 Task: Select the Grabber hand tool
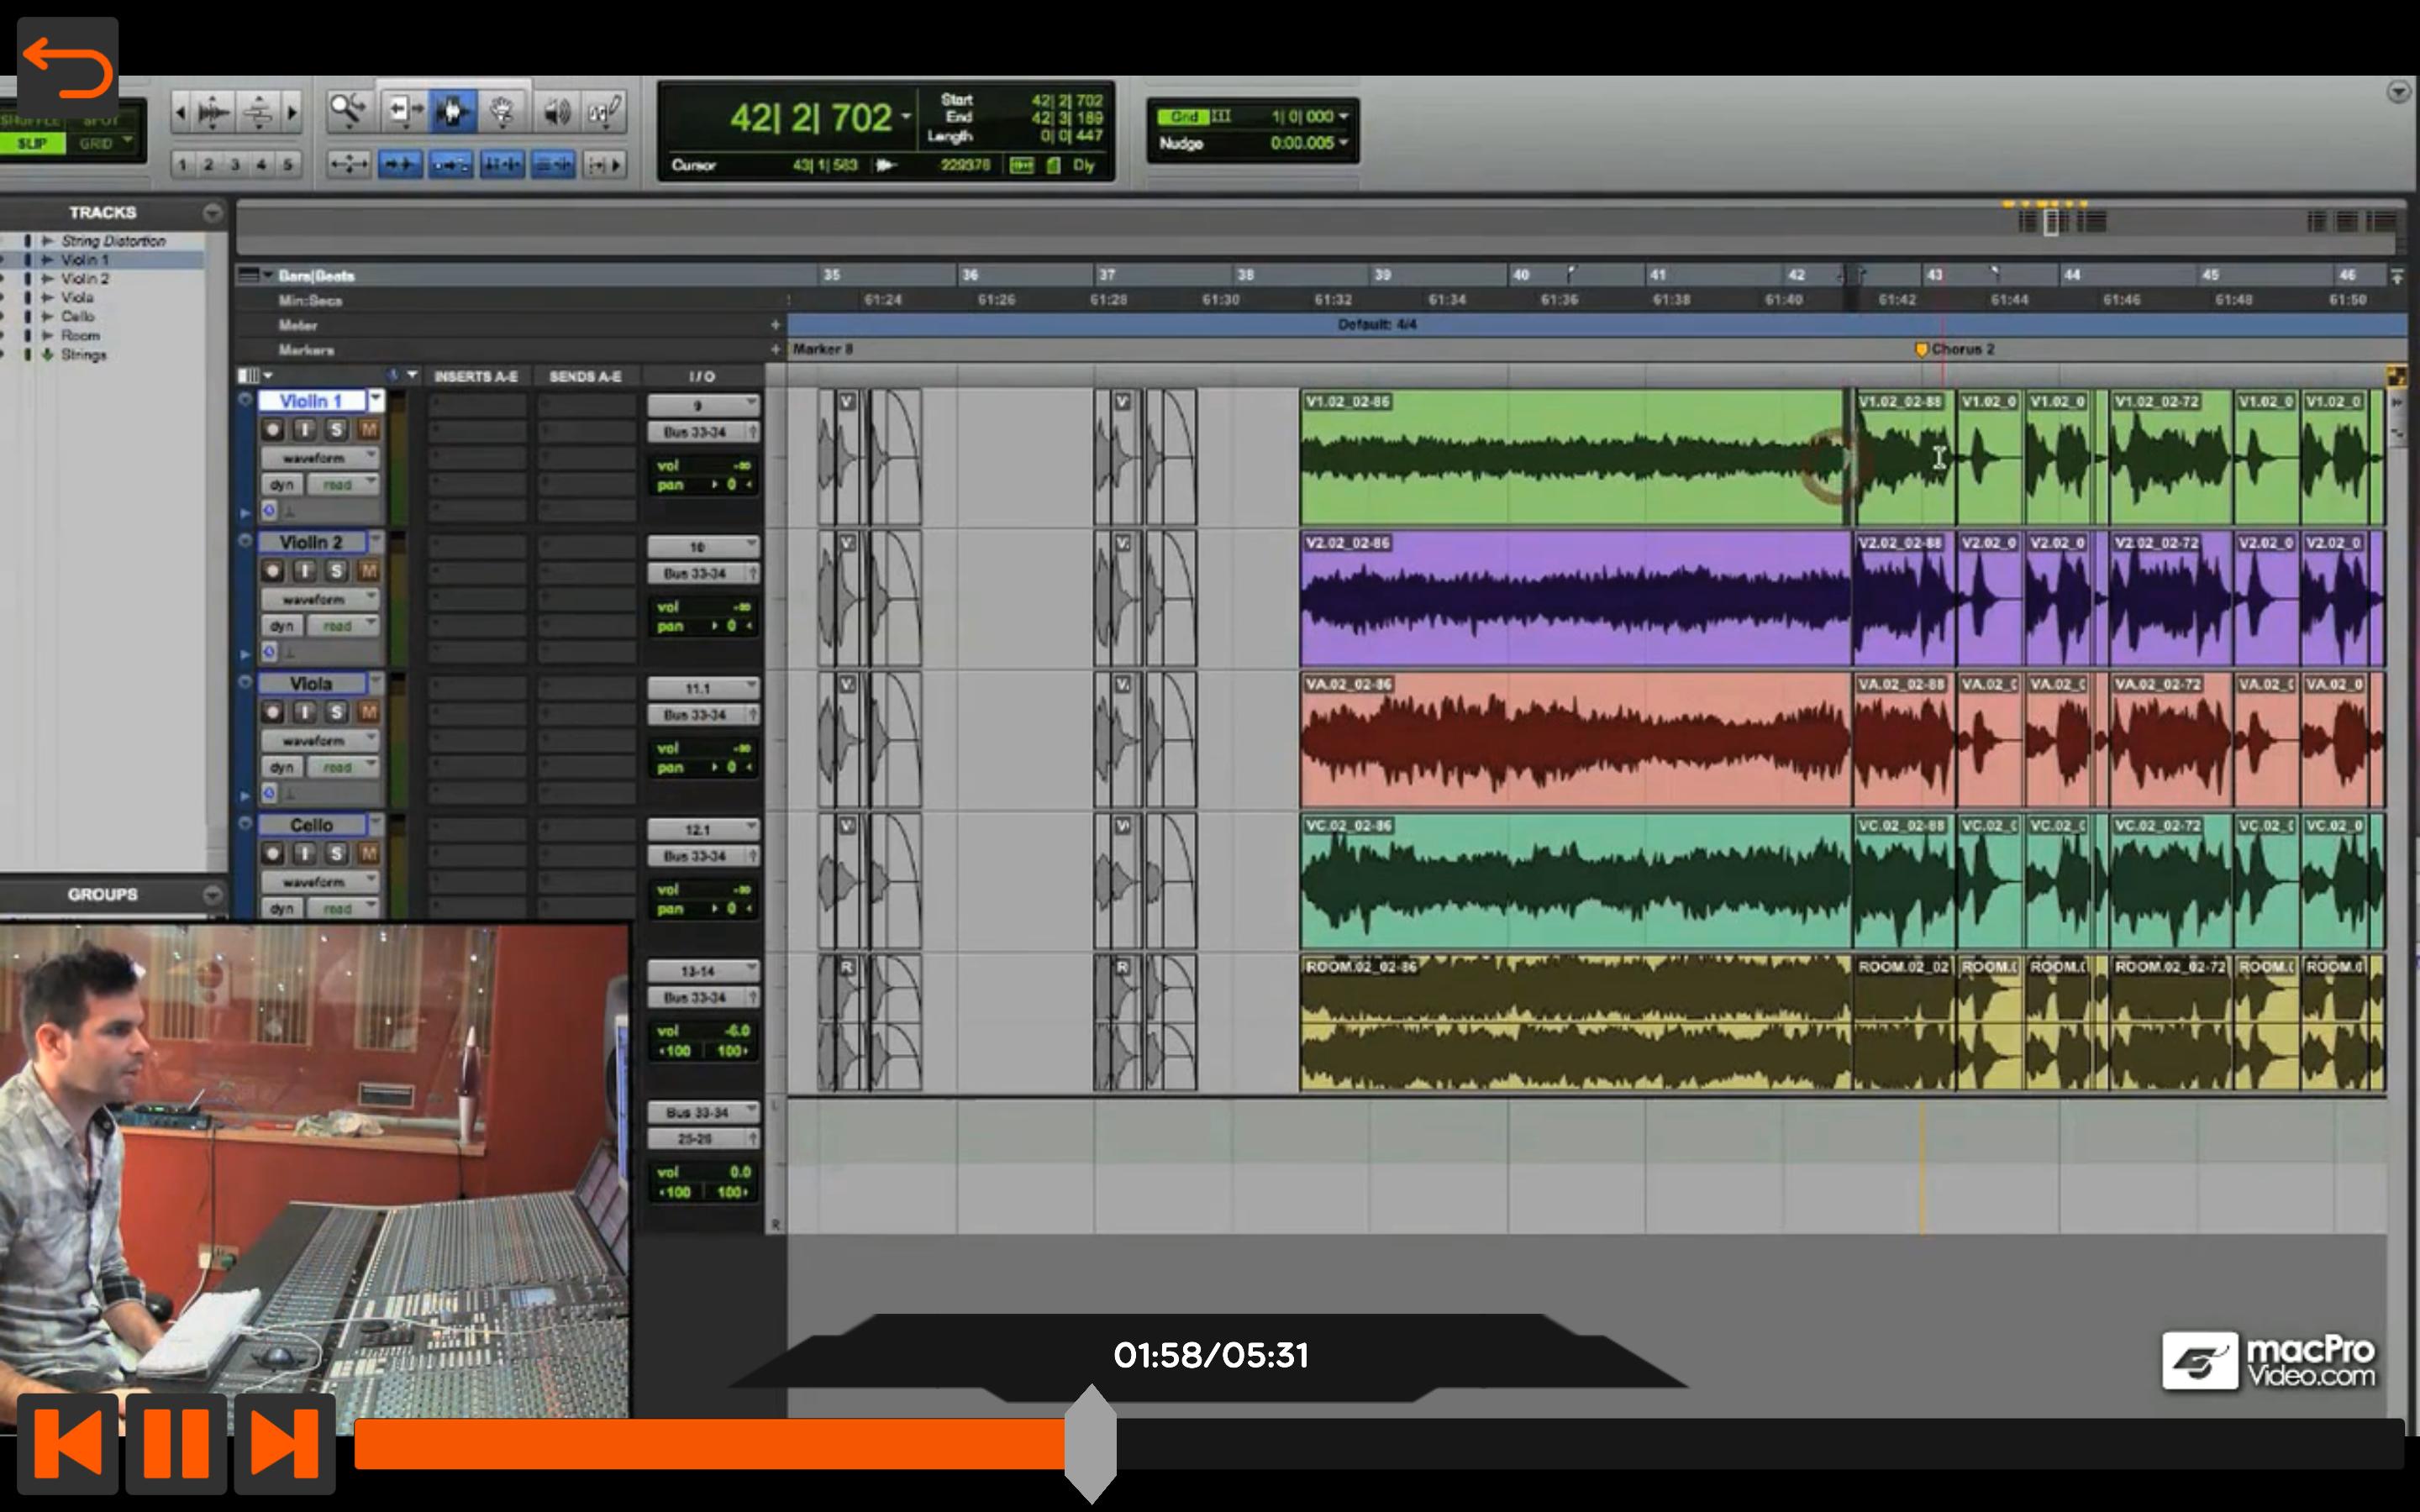coord(502,110)
